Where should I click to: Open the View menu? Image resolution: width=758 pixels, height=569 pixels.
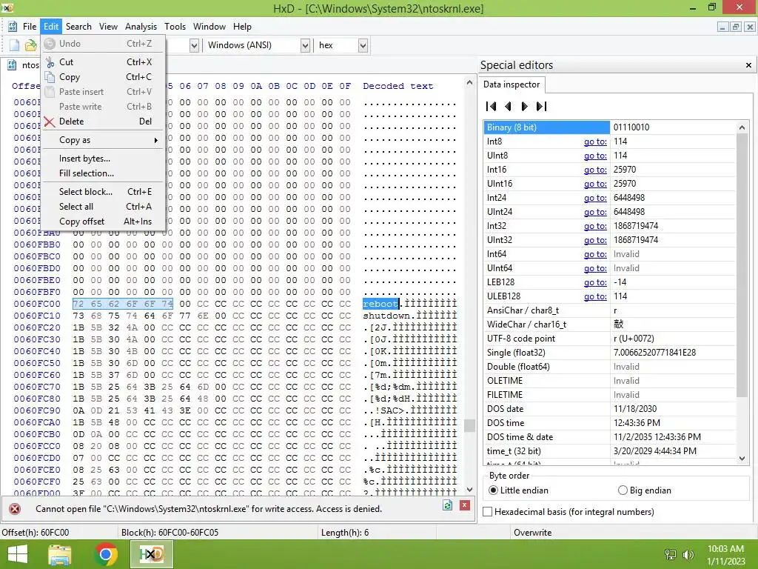[108, 27]
